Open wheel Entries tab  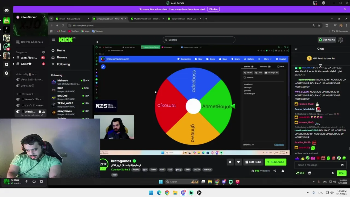point(249,66)
